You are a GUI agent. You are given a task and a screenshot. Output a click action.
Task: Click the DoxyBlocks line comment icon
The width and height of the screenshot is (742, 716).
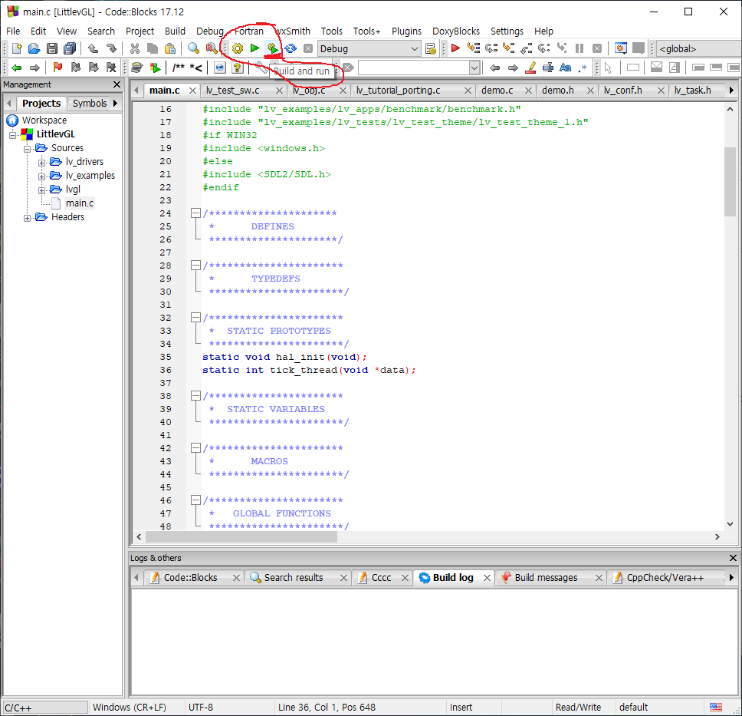(x=196, y=68)
